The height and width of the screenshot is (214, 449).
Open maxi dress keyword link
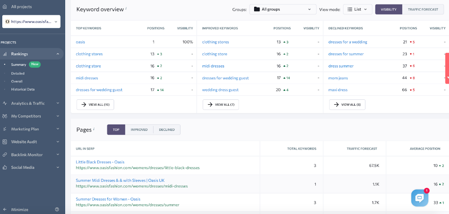tap(338, 90)
